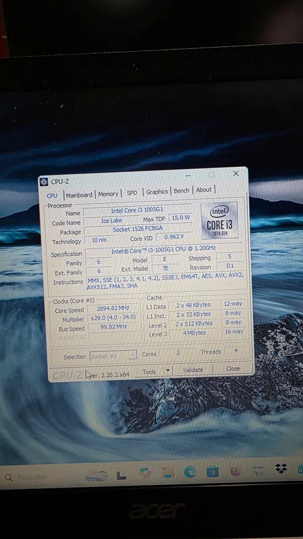303x539 pixels.
Task: Switch to the Bench tab
Action: pos(182,191)
